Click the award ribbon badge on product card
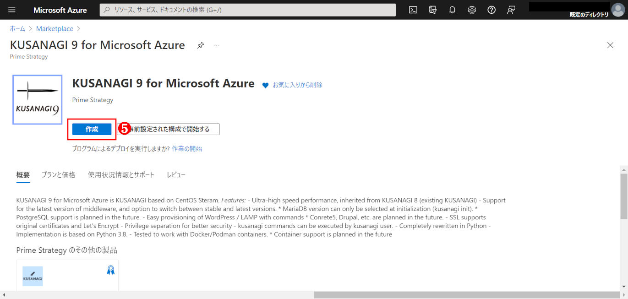The image size is (628, 299). (110, 270)
